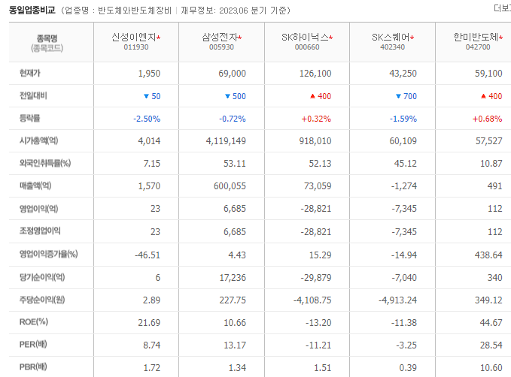Click current price 1,950 for 신성이엔지

pos(149,73)
